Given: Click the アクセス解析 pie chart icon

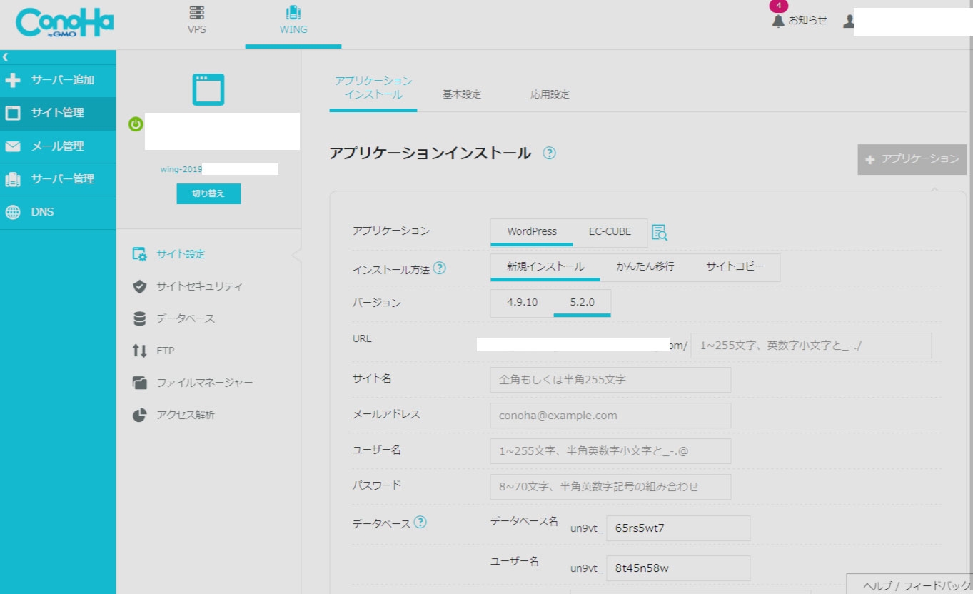Looking at the screenshot, I should click(x=140, y=415).
